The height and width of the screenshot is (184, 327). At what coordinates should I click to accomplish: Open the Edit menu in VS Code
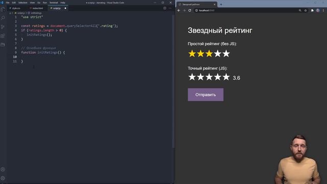(x=14, y=3)
